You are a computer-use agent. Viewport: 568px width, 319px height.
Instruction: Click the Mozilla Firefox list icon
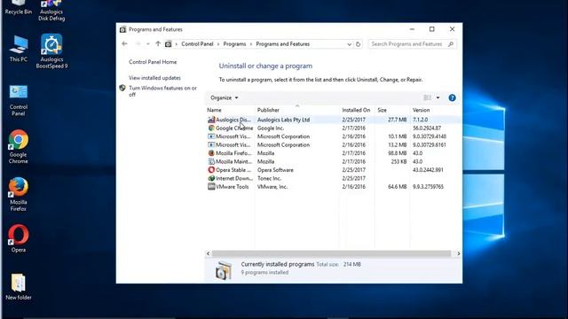tap(211, 153)
